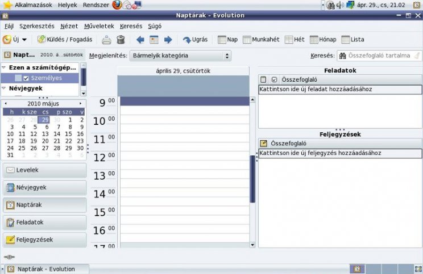
Task: Go to previous month in mini calendar
Action: point(6,104)
